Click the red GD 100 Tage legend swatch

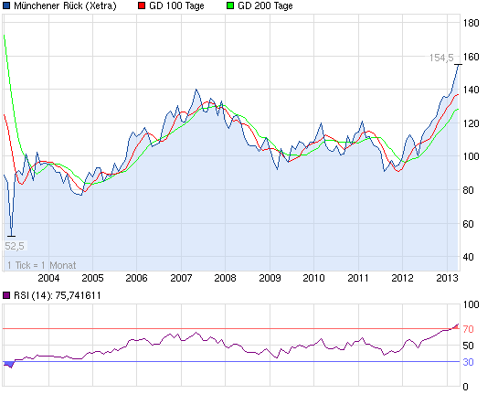[x=142, y=5]
